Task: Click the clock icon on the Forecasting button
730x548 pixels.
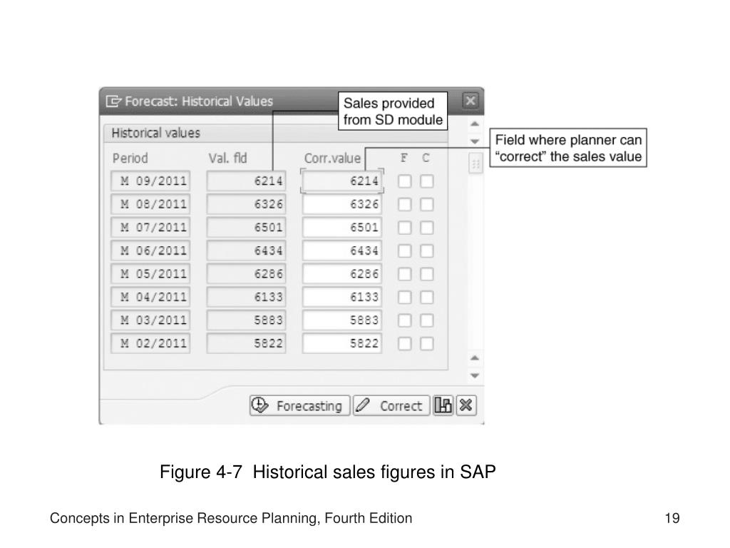Action: [x=259, y=405]
